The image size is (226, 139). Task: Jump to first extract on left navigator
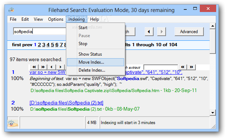point(34,67)
